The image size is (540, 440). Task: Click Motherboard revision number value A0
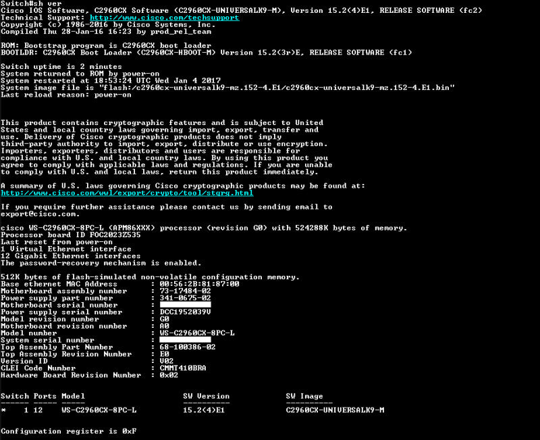164,326
